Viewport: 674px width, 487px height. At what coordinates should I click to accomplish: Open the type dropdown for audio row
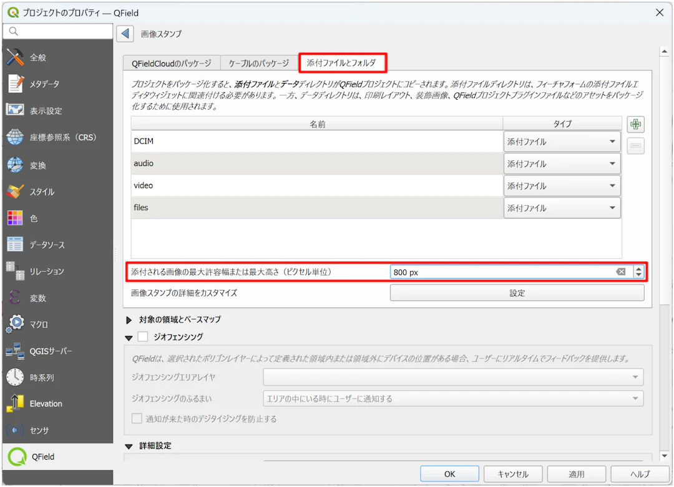562,163
